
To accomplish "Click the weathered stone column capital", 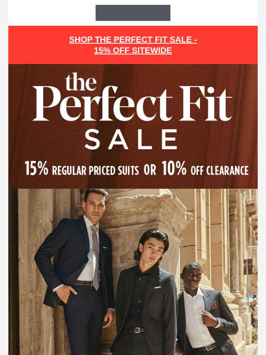I will 145,213.
